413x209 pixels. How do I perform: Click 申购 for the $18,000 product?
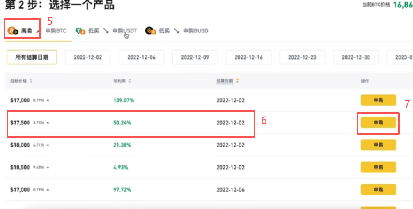pos(378,145)
